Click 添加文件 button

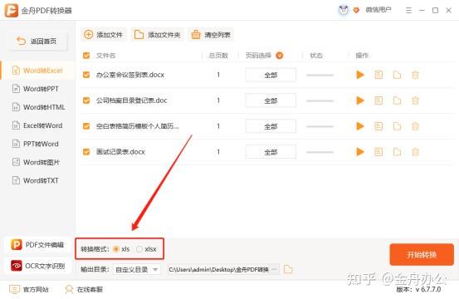coord(104,35)
